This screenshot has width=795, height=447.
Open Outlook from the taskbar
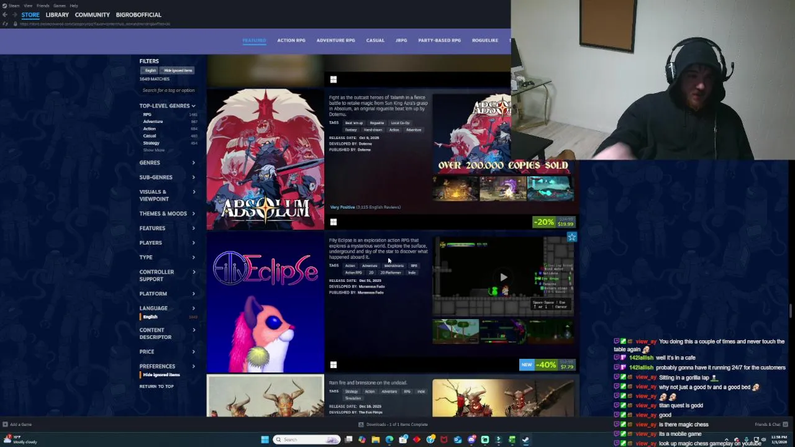point(458,440)
